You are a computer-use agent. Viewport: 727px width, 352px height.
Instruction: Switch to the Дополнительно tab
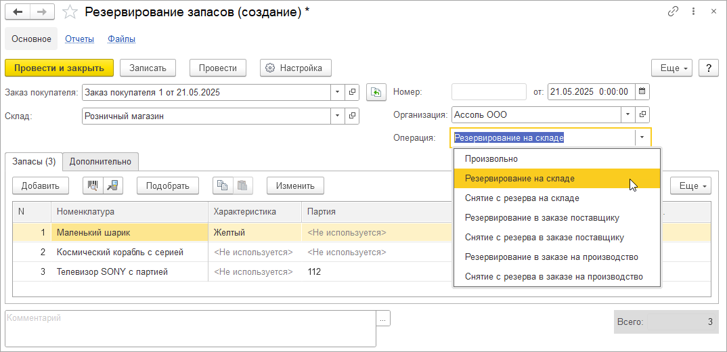(101, 162)
